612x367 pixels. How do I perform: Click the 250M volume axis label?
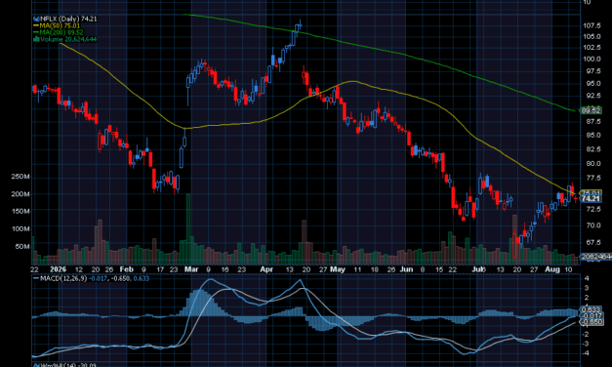pos(20,177)
